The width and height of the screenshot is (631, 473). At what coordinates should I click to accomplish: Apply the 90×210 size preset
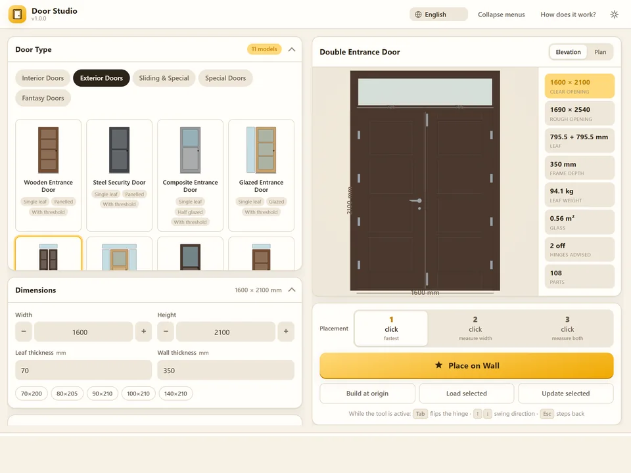click(103, 394)
